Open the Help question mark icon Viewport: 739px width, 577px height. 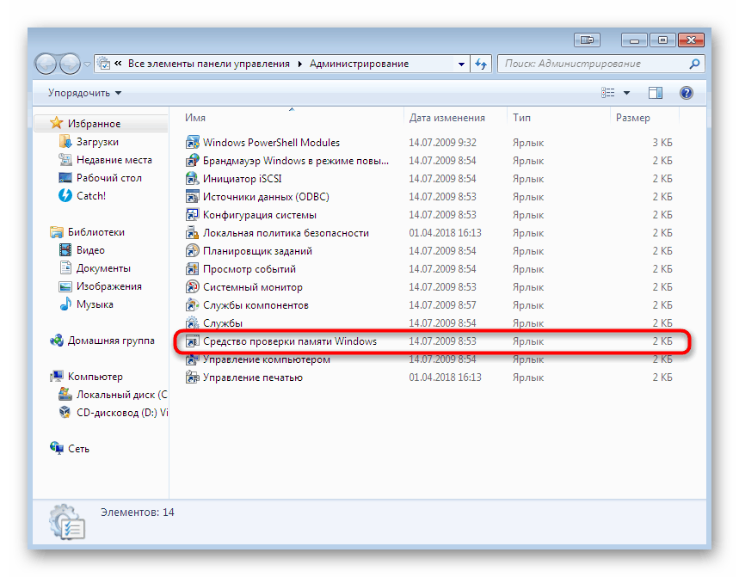pos(687,93)
